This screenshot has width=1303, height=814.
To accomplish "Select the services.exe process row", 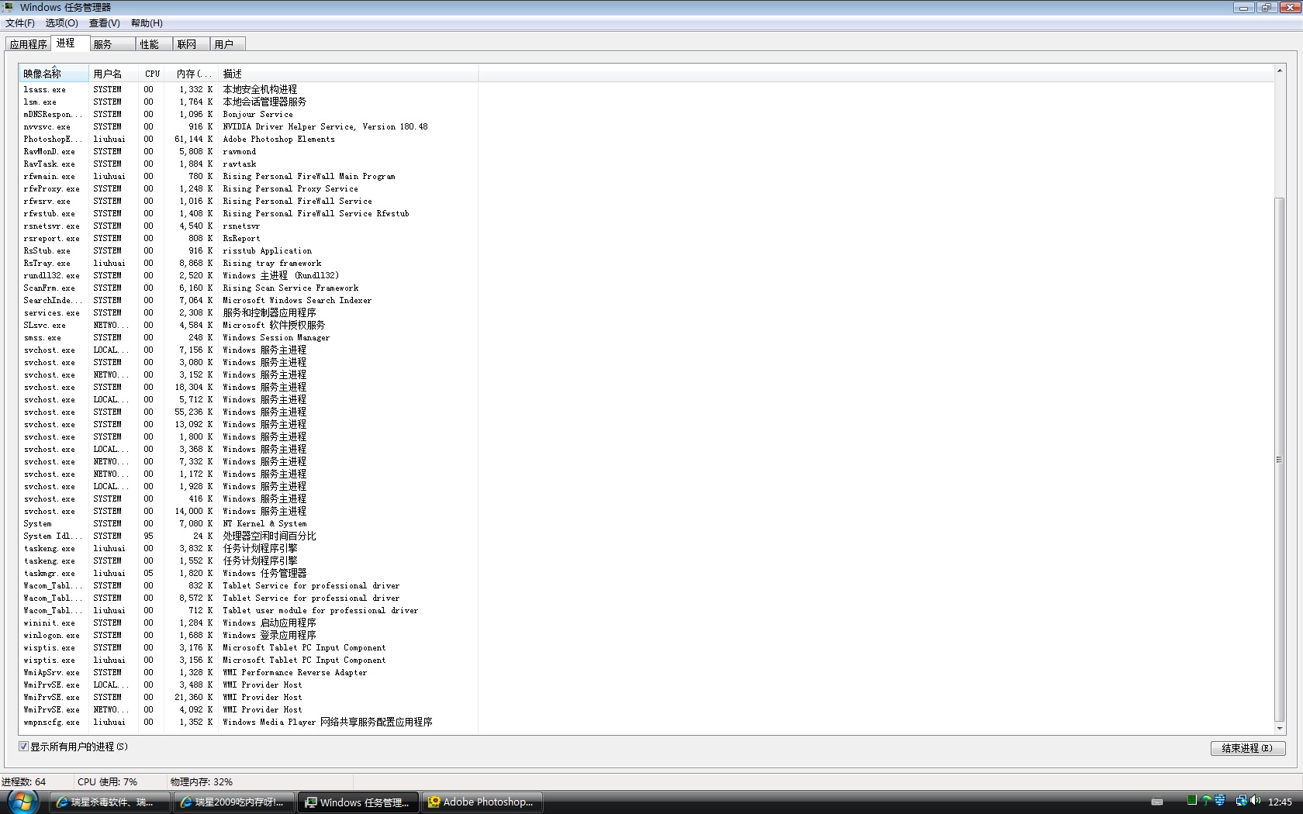I will [x=248, y=312].
